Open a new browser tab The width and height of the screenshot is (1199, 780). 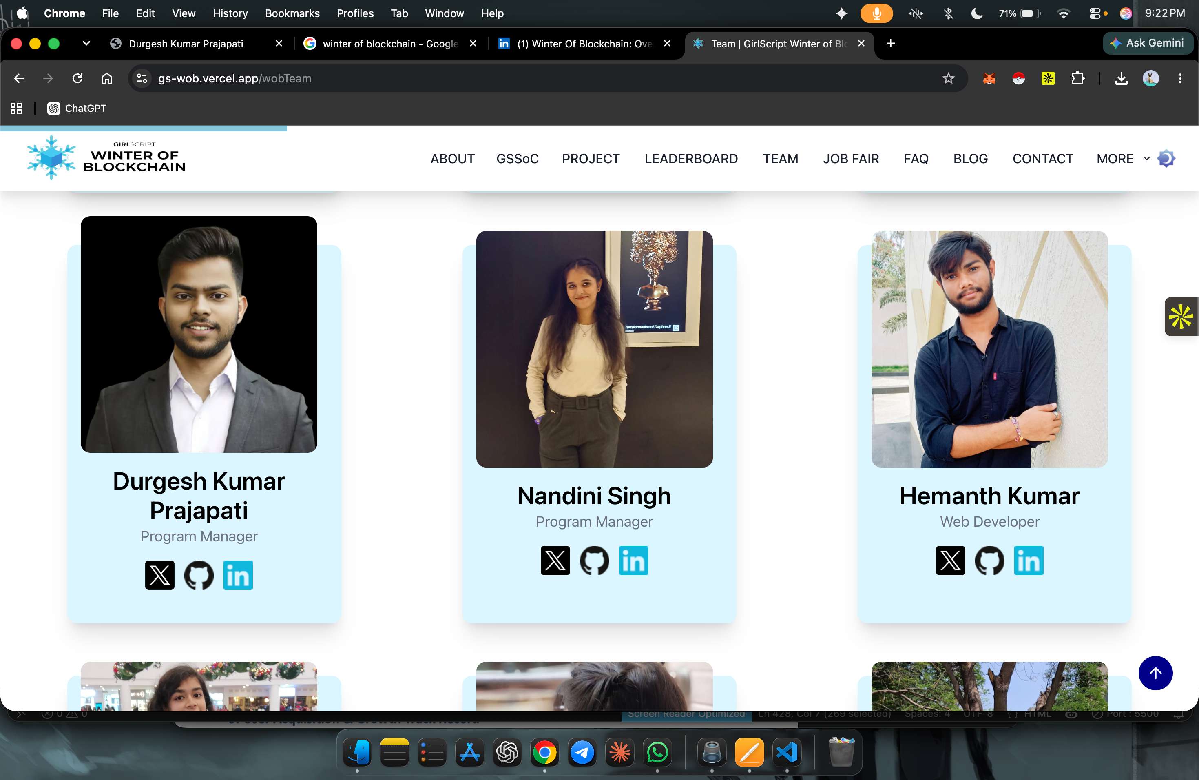tap(891, 44)
